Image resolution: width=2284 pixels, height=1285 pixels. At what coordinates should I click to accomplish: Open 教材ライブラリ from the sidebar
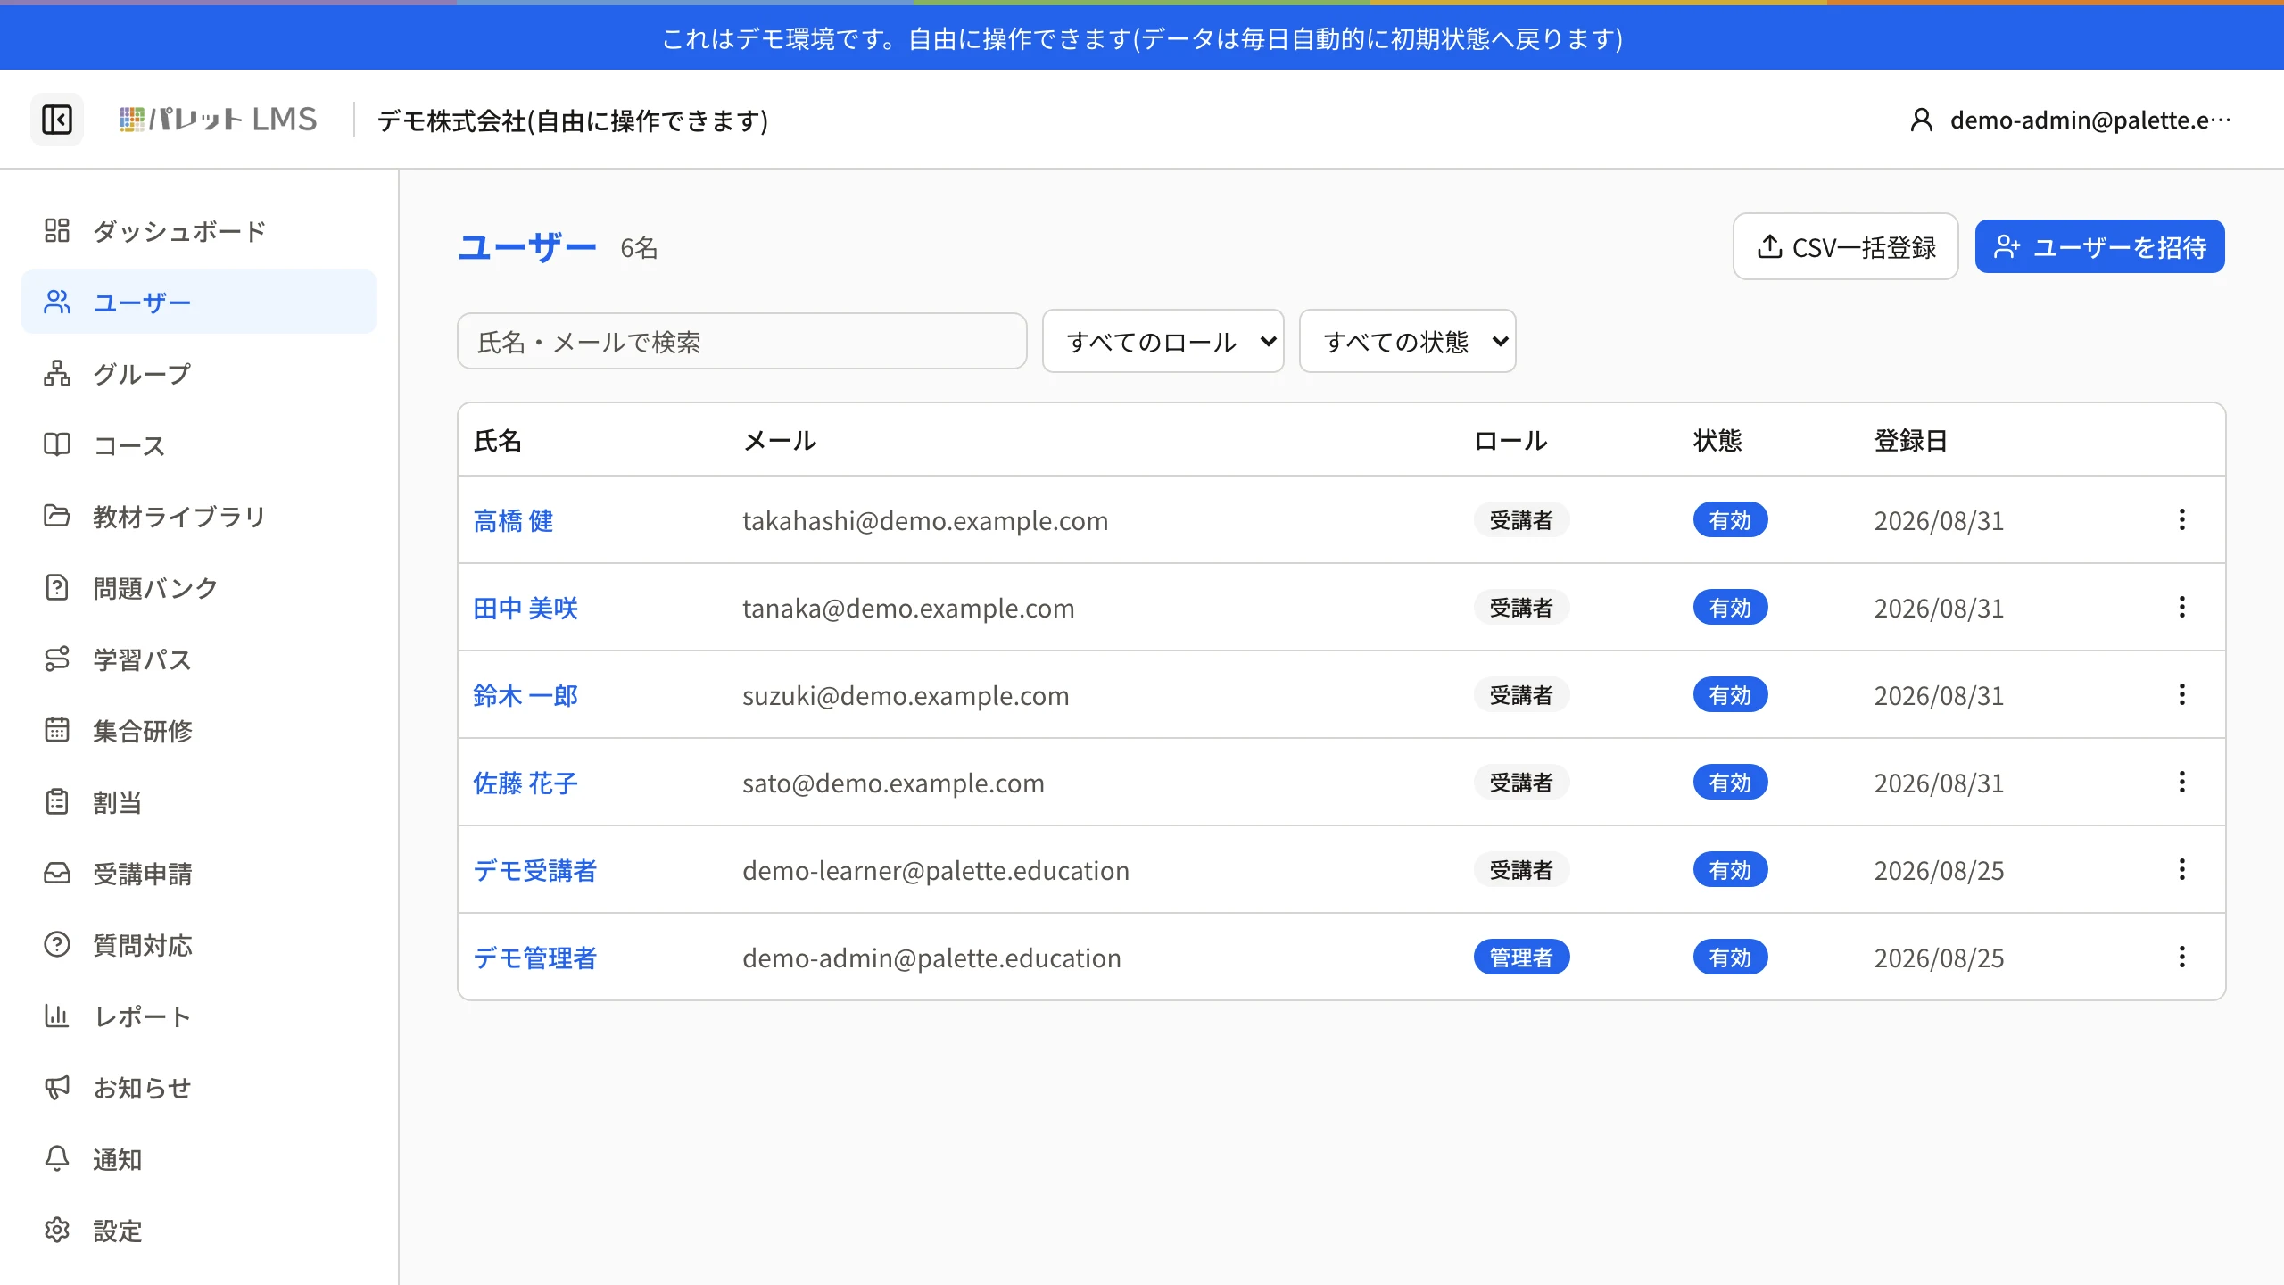click(199, 516)
